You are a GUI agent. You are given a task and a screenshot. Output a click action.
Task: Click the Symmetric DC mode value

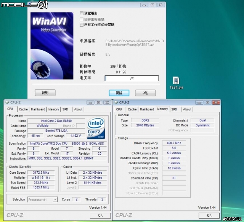coord(202,125)
